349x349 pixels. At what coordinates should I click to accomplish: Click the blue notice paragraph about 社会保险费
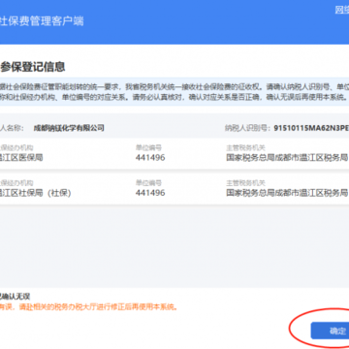click(174, 91)
